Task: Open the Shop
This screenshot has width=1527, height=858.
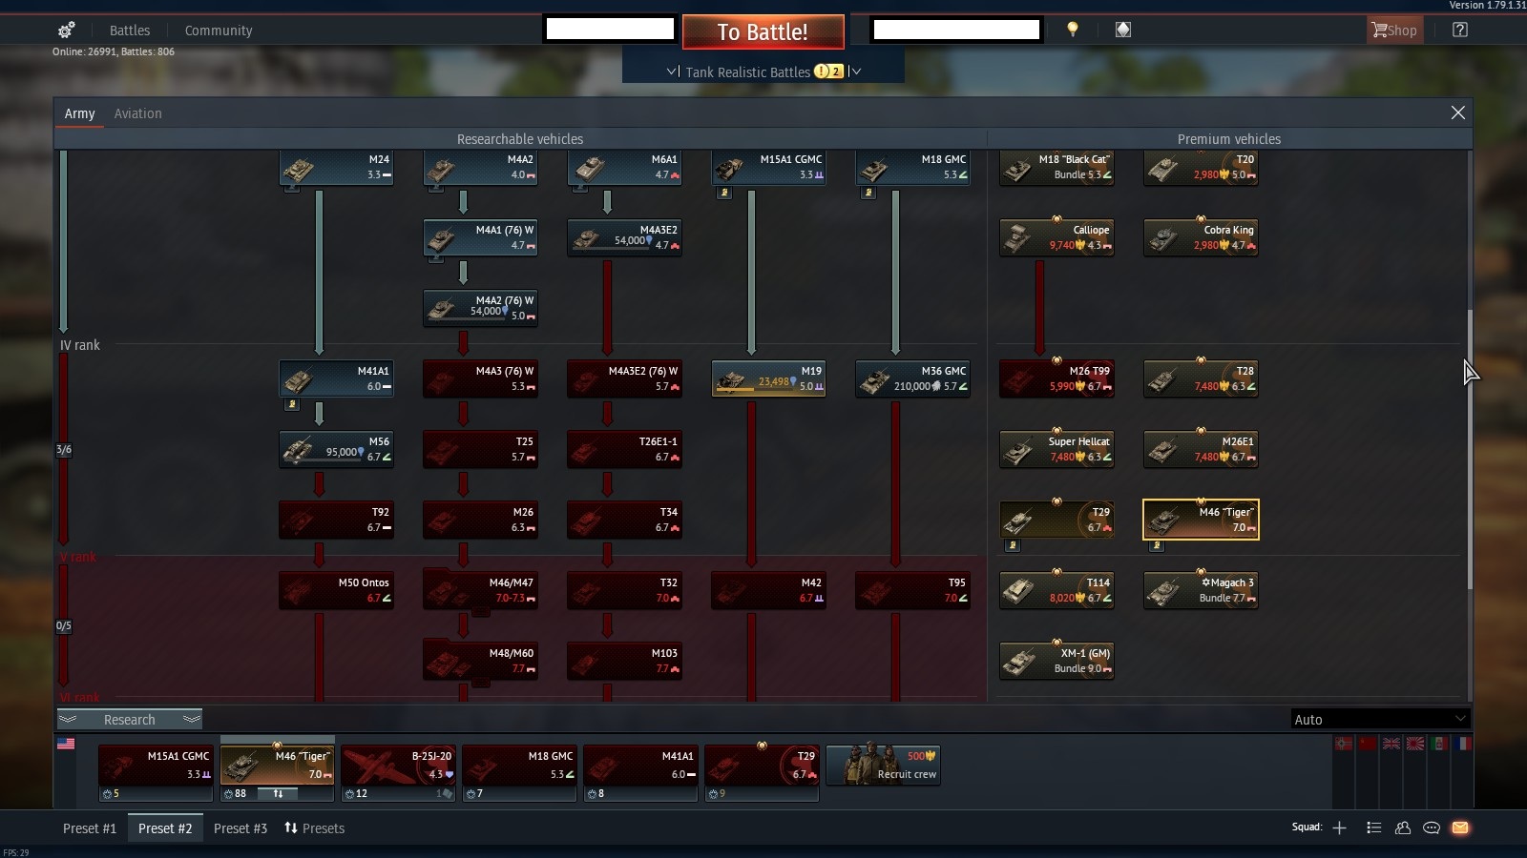Action: (1394, 30)
